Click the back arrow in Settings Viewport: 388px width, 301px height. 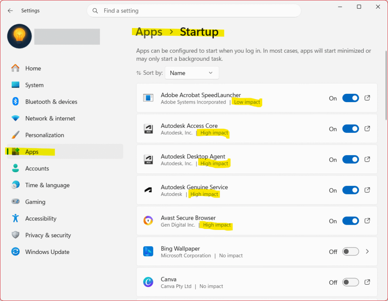pyautogui.click(x=10, y=11)
